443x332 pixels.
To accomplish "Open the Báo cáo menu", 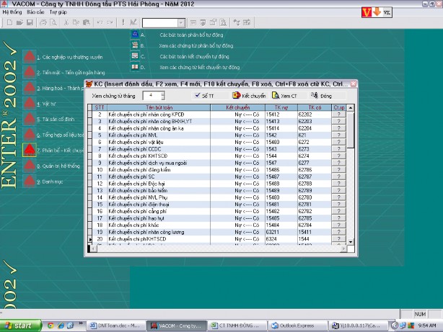I will pyautogui.click(x=35, y=12).
